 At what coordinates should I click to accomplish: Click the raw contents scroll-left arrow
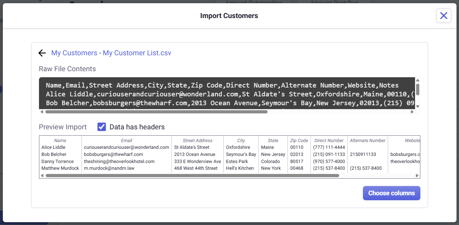point(42,112)
